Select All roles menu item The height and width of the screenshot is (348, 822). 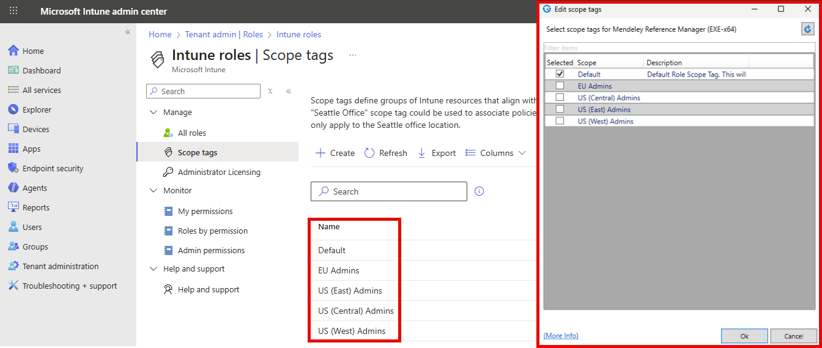coord(191,133)
